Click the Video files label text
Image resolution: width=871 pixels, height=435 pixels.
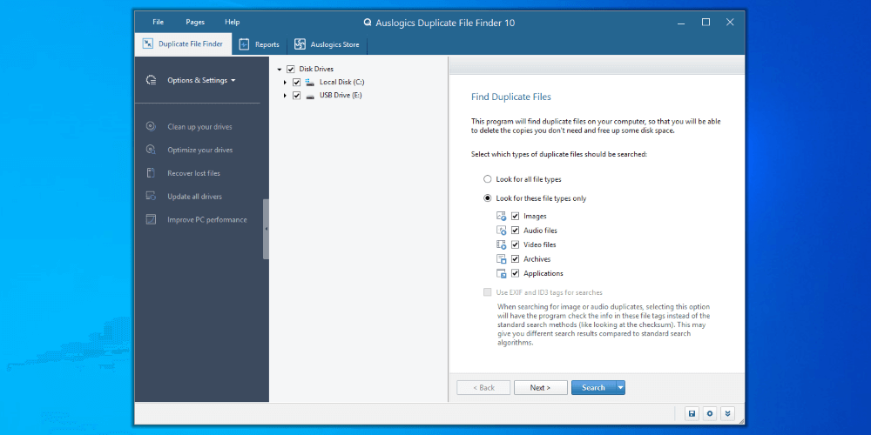pos(540,244)
